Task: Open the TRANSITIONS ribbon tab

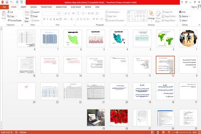Action: (x=46, y=7)
